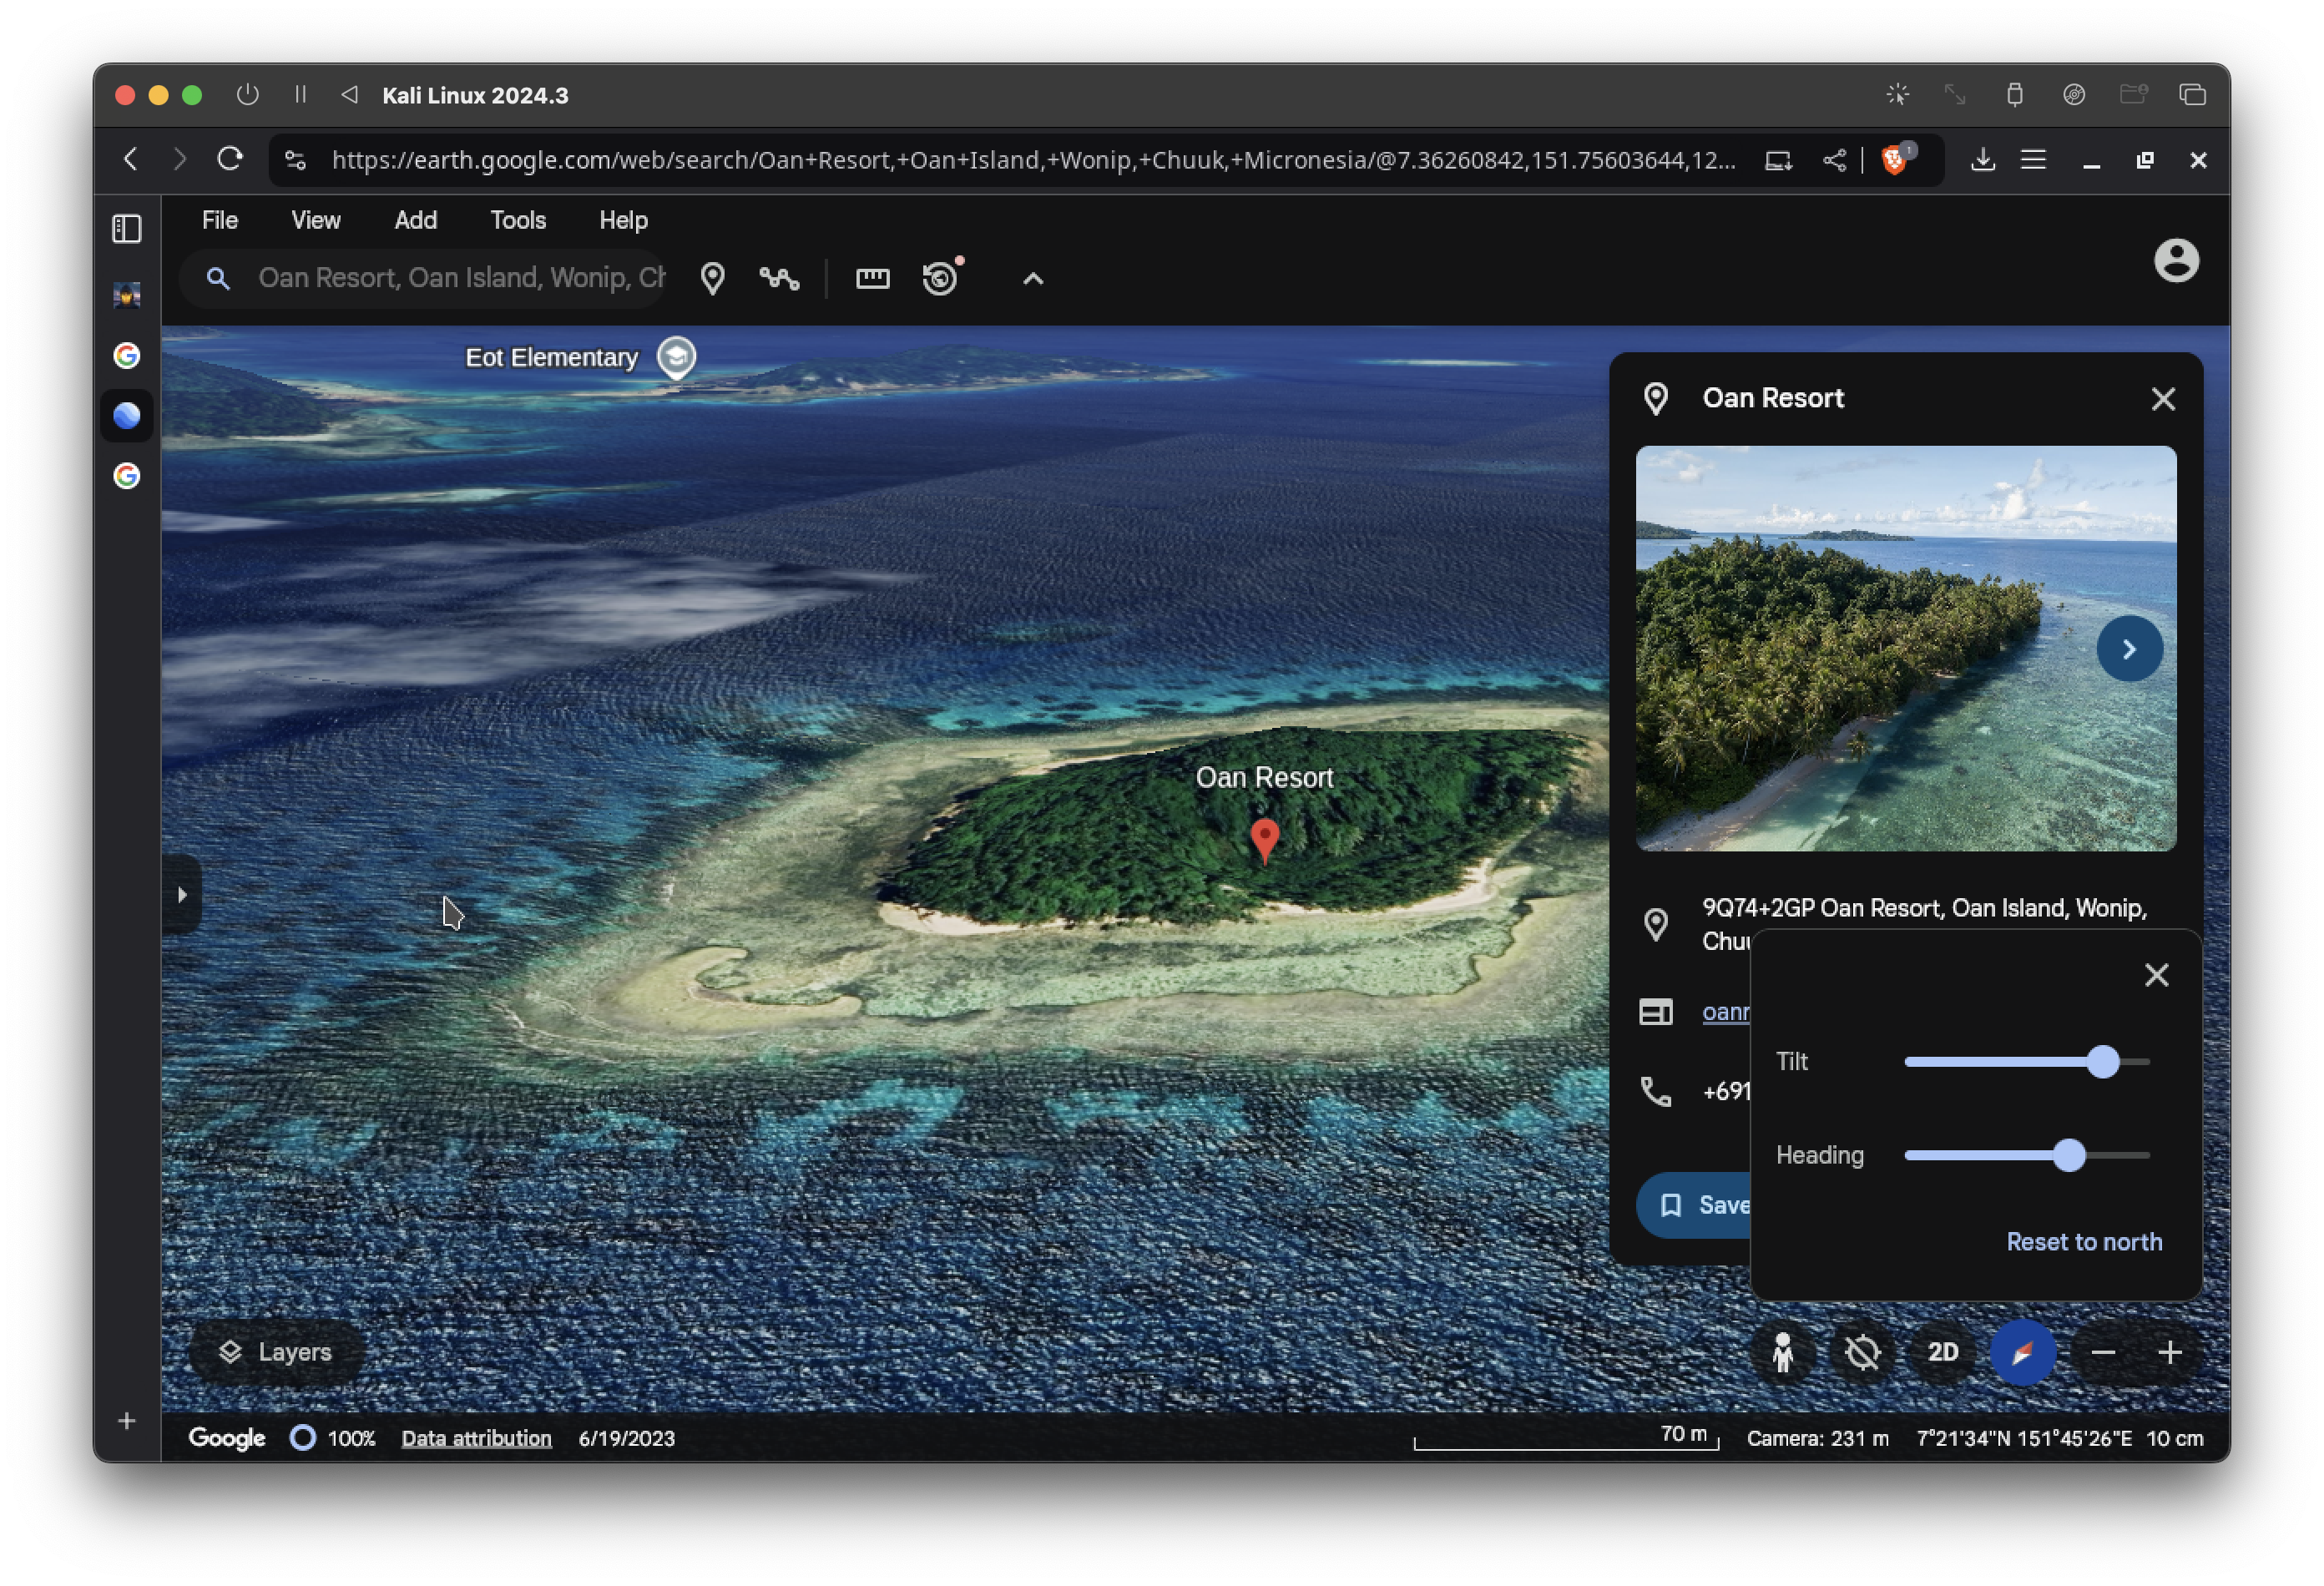The image size is (2324, 1586).
Task: Open the first Google sidebar shortcut
Action: (127, 355)
